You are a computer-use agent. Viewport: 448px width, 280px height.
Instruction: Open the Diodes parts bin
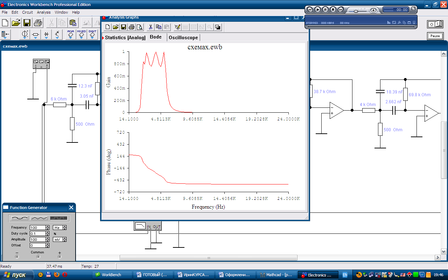[46, 34]
